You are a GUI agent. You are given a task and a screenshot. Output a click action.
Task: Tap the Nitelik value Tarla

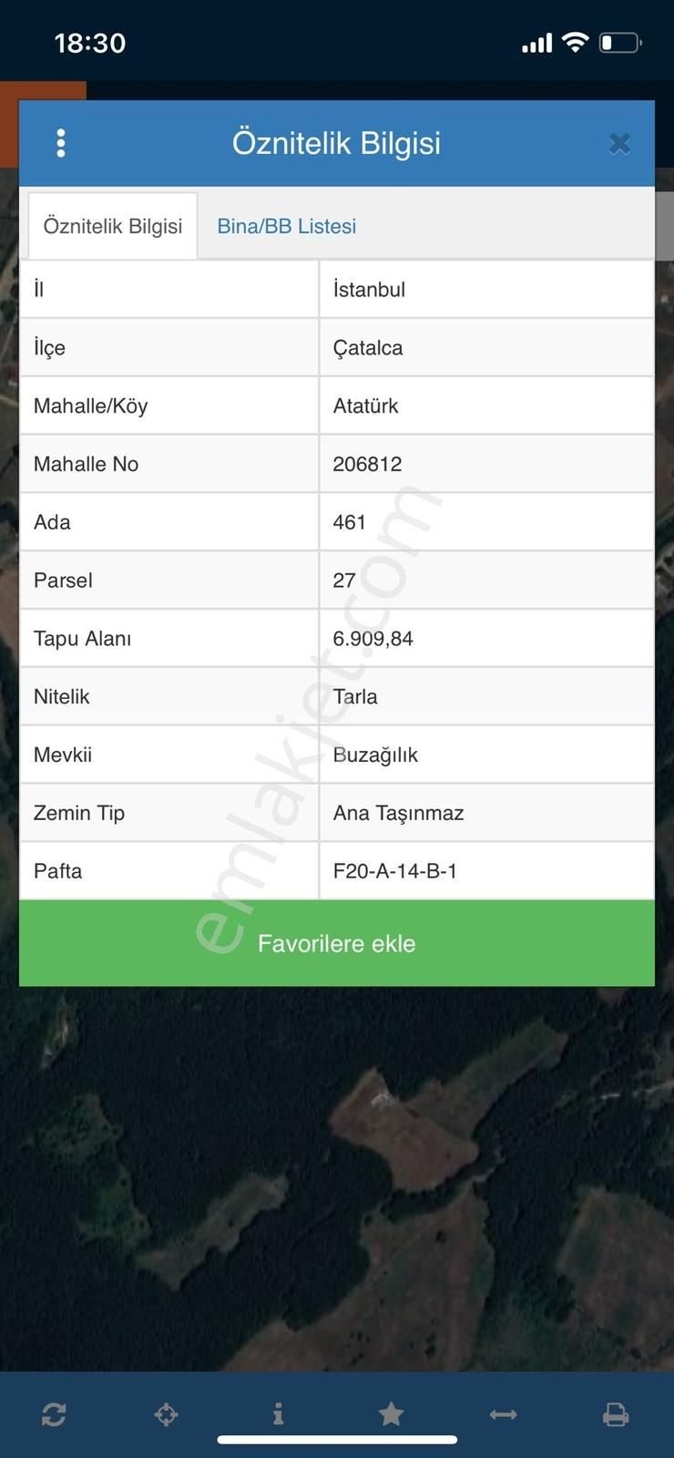[355, 697]
